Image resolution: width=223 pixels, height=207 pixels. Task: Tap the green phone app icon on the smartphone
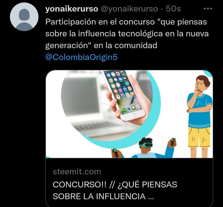[x=124, y=110]
